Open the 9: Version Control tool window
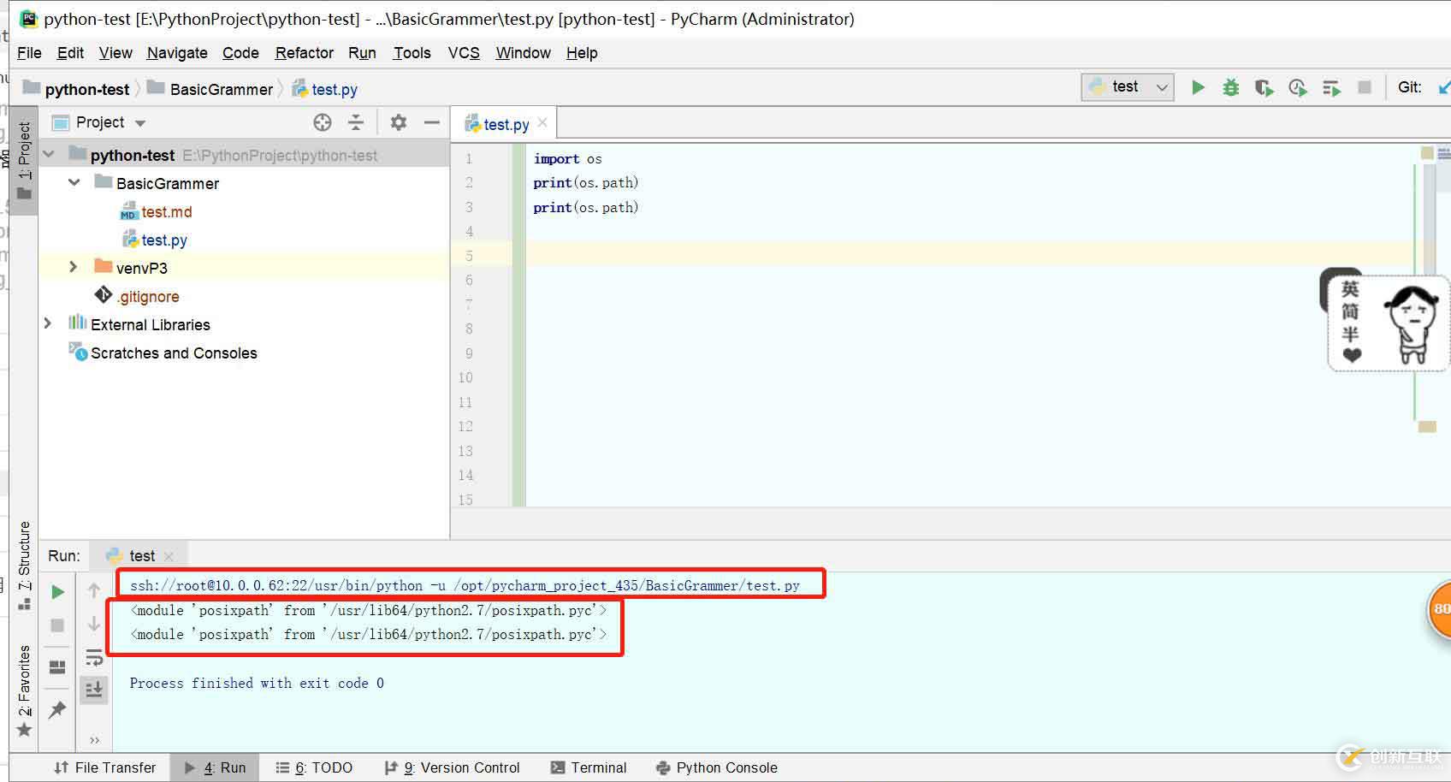The width and height of the screenshot is (1451, 782). click(452, 767)
